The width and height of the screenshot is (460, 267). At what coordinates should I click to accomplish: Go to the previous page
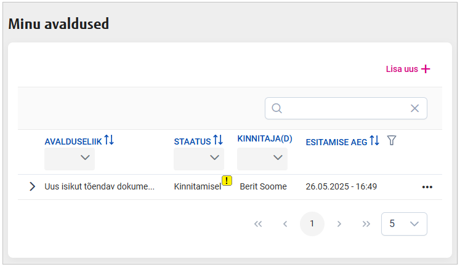(285, 224)
